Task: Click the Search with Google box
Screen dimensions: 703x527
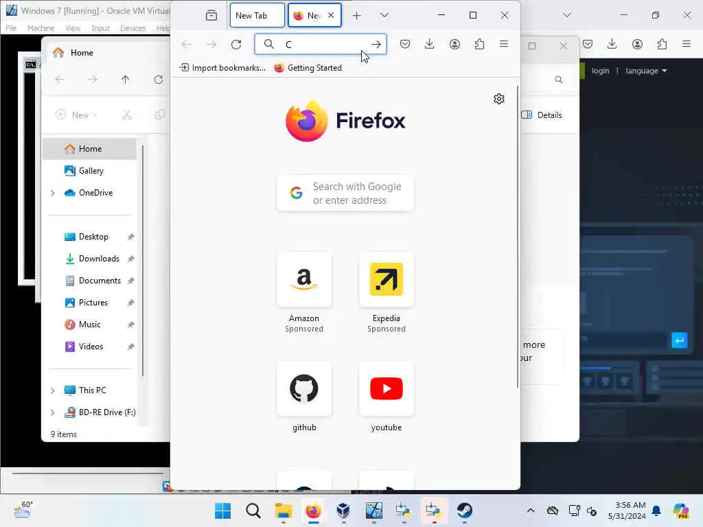Action: (x=345, y=193)
